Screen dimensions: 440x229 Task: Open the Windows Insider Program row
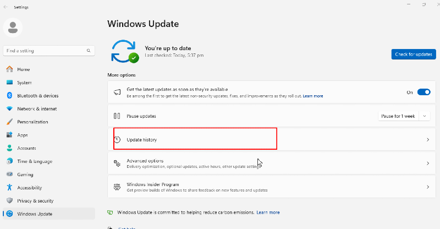point(272,187)
